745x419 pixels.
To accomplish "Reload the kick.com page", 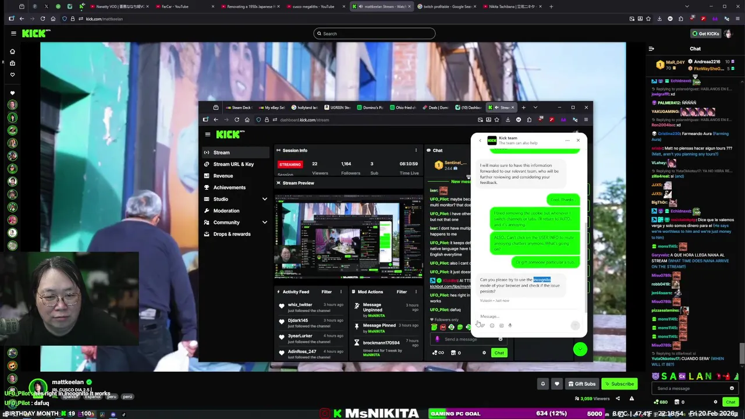I will 42,19.
